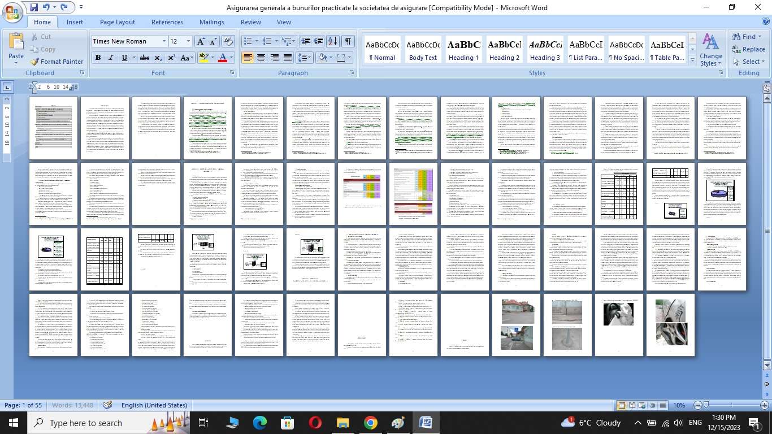Click the Save icon in Quick Access toolbar
The image size is (772, 434).
[34, 8]
